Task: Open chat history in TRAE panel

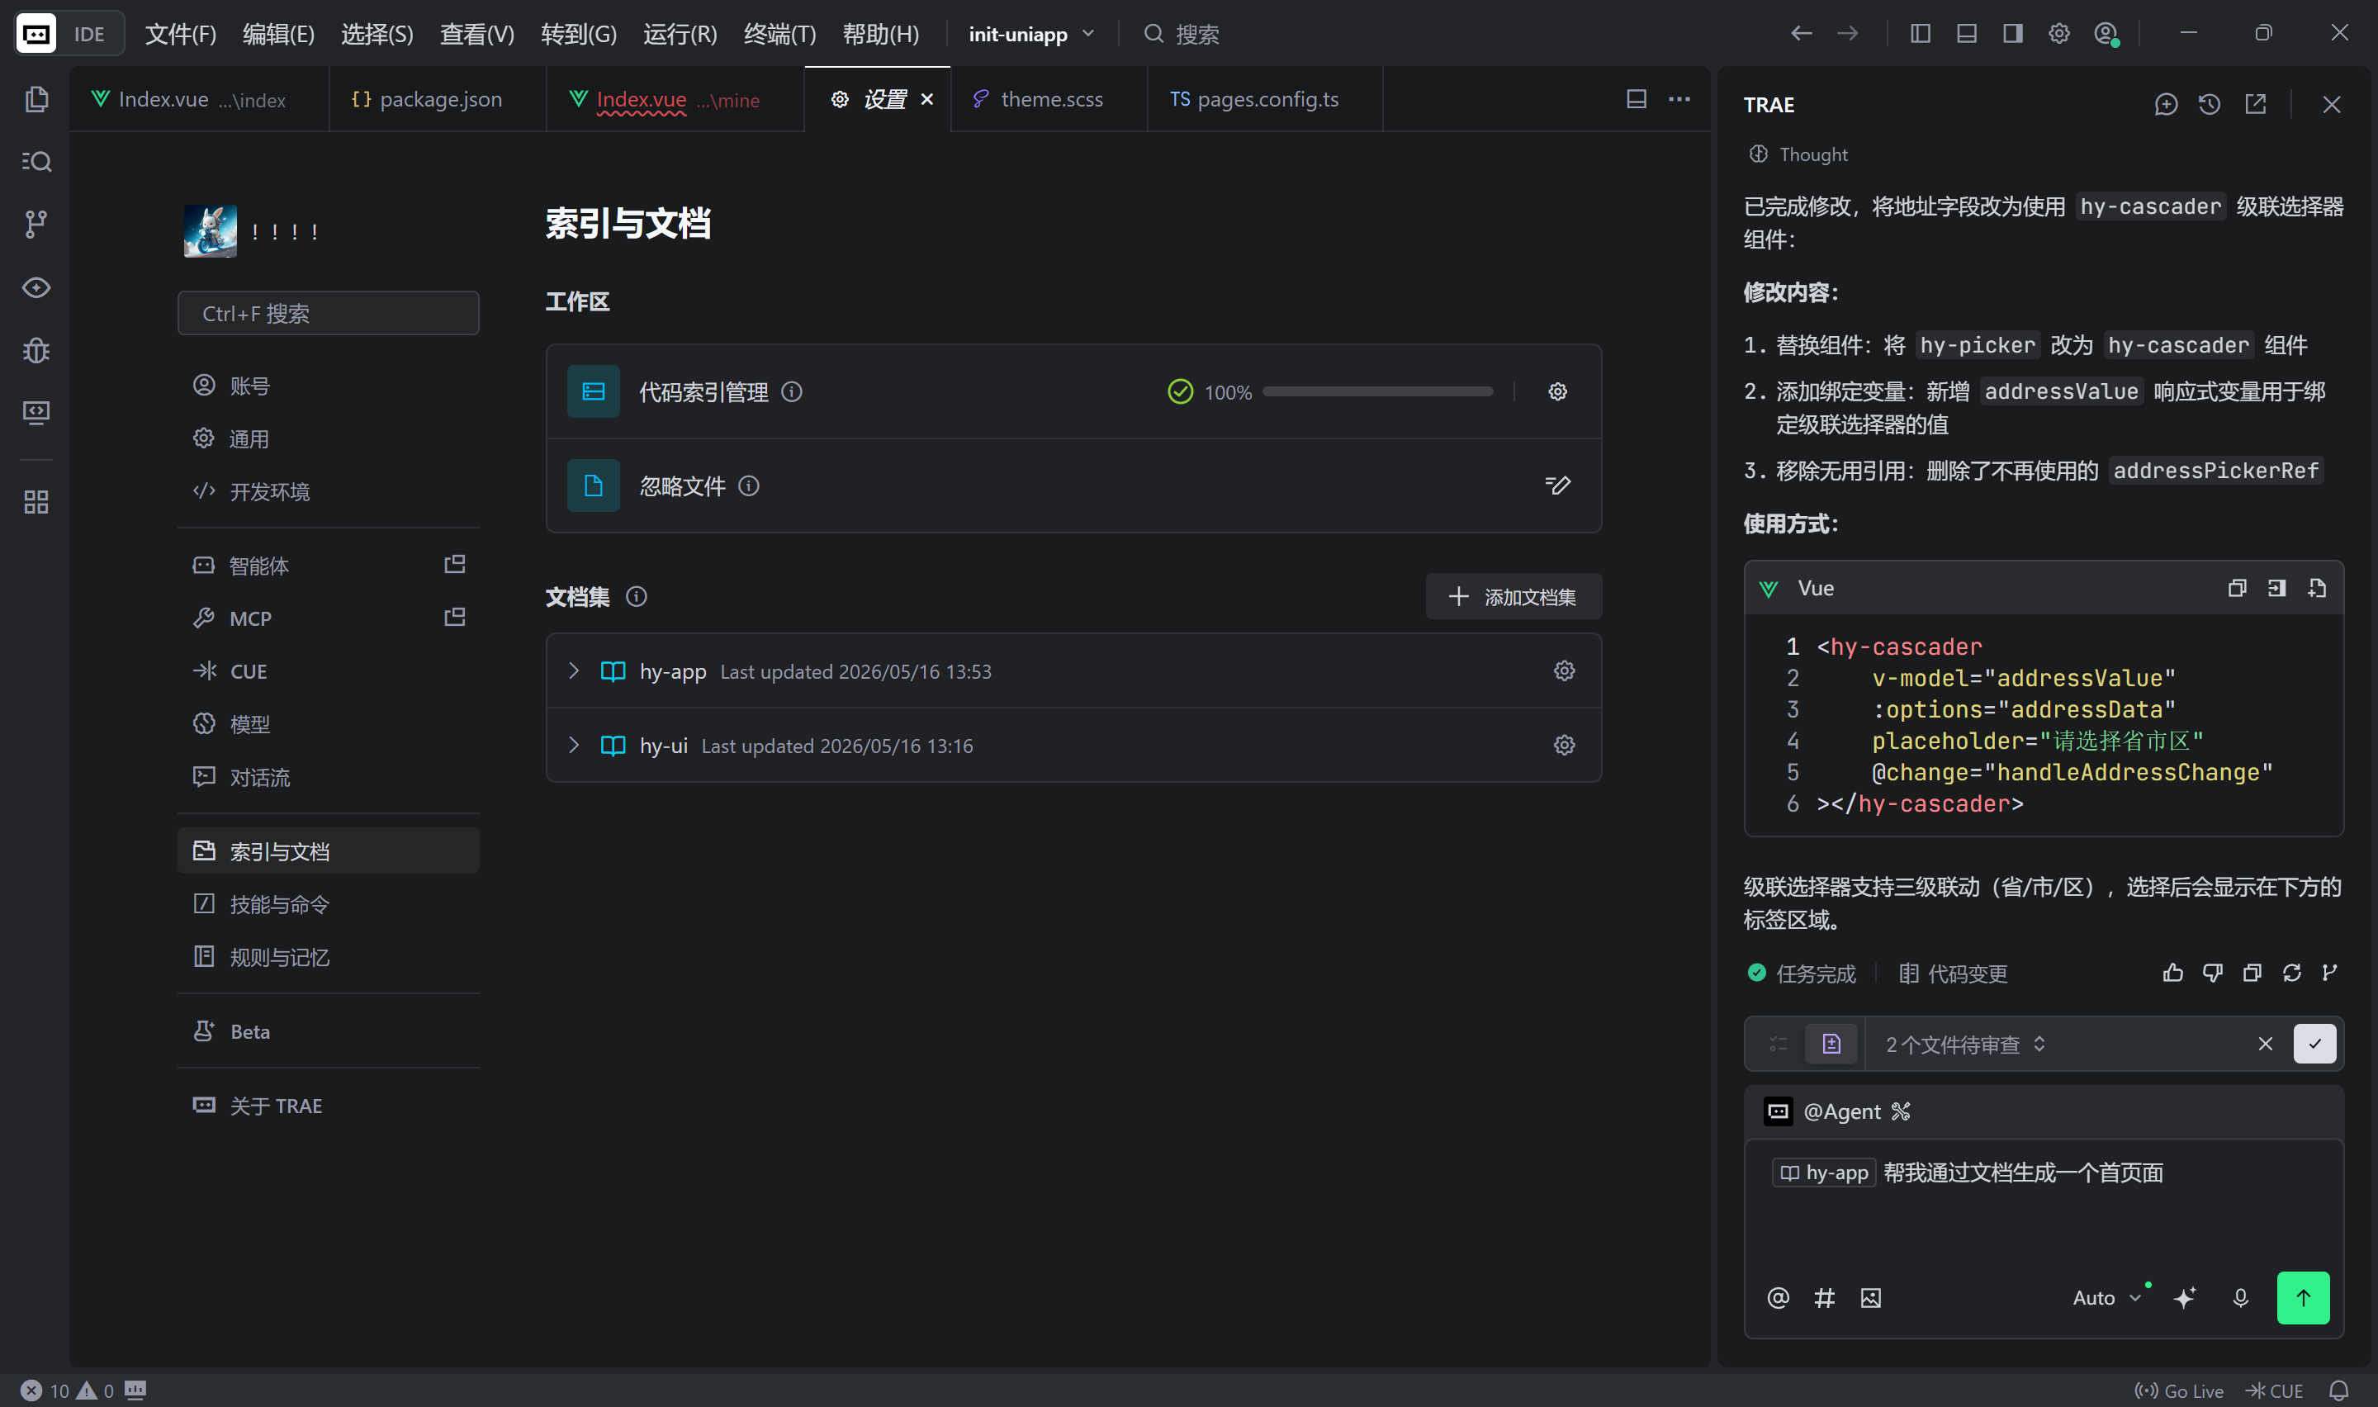Action: point(2210,104)
